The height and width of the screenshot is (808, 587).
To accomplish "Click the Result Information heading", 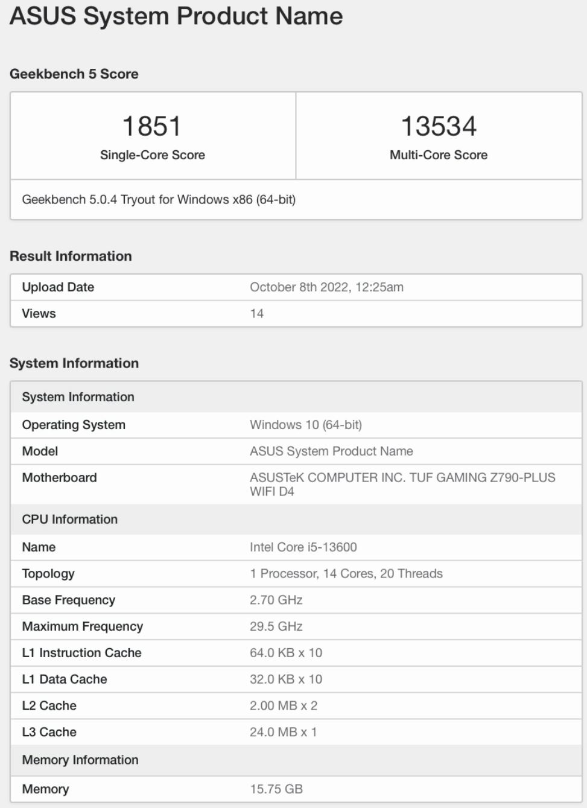I will pos(71,256).
